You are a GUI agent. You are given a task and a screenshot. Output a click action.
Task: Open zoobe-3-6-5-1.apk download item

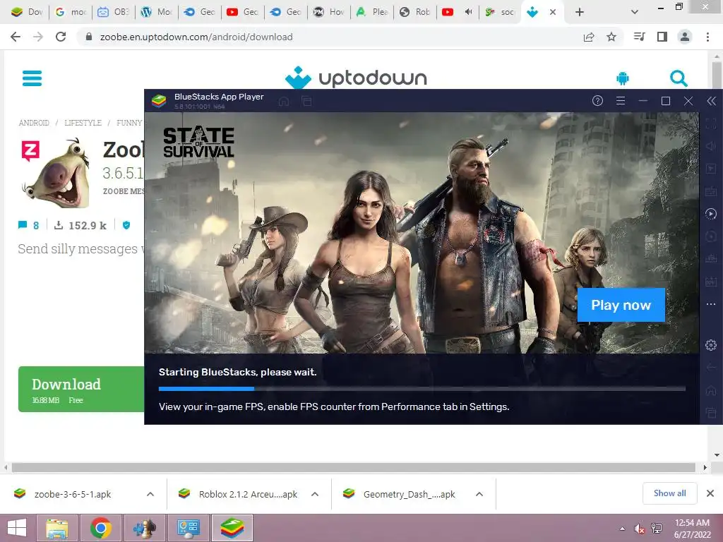coord(73,494)
